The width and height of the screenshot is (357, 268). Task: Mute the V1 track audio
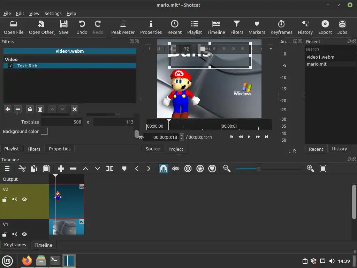15,234
